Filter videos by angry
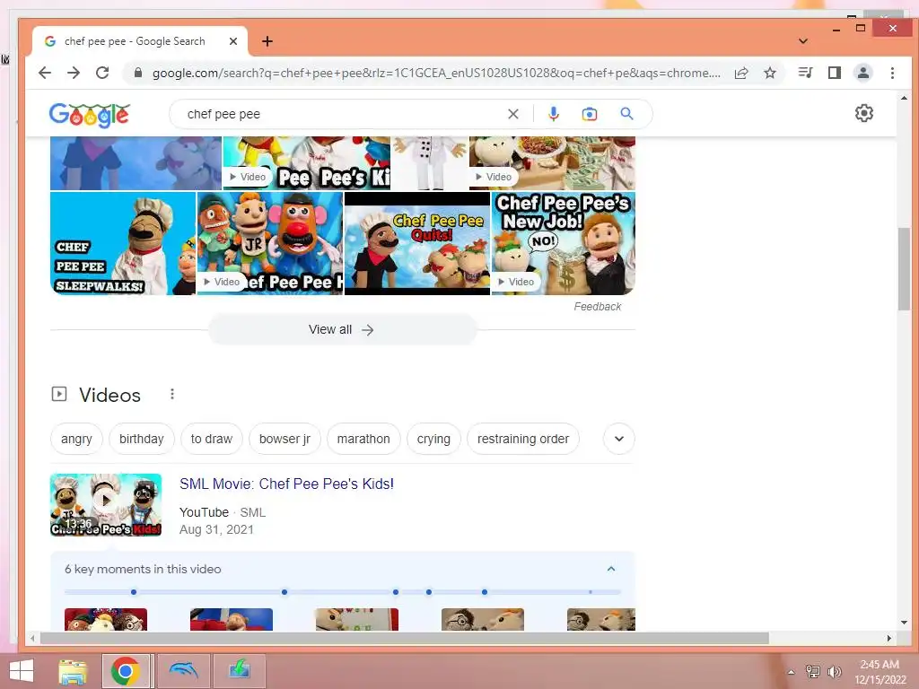The height and width of the screenshot is (689, 919). (x=76, y=439)
